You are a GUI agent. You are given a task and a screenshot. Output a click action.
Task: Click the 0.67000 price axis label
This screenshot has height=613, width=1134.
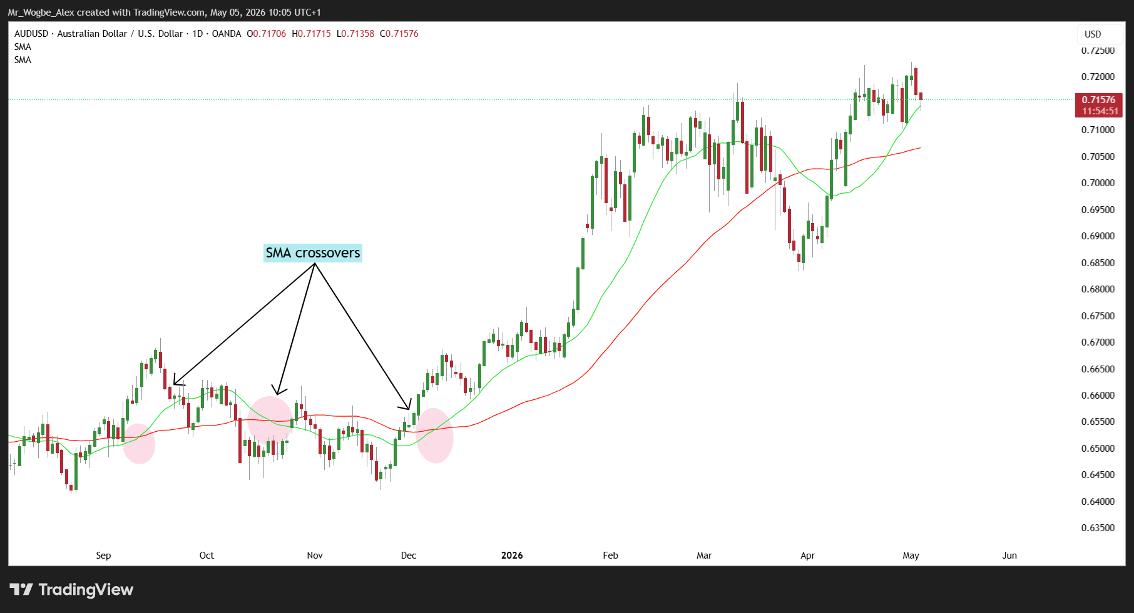click(1098, 342)
